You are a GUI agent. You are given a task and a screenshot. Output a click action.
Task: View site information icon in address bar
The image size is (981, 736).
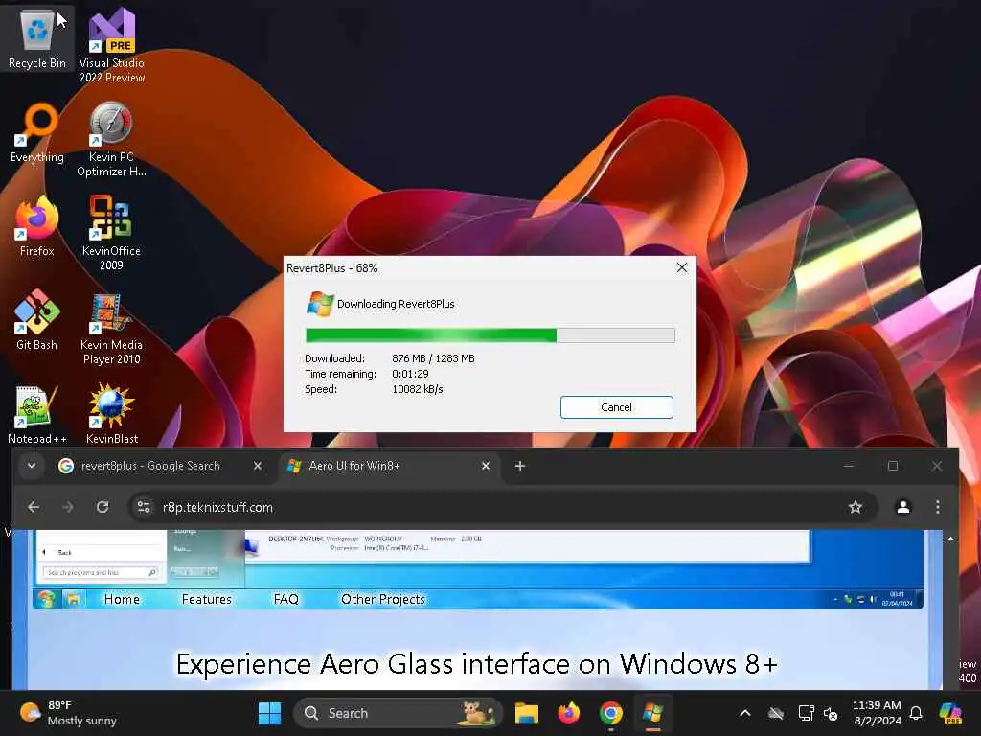pos(144,507)
